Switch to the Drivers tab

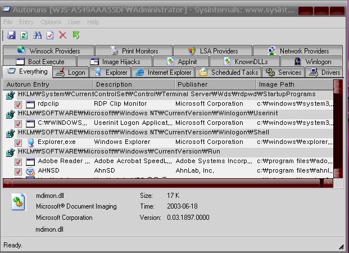point(324,73)
